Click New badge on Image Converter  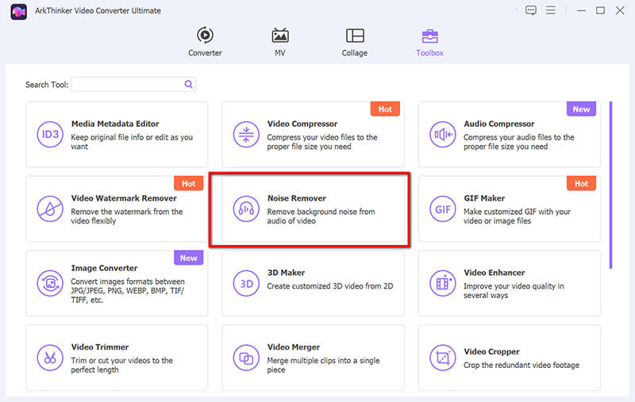coord(188,258)
